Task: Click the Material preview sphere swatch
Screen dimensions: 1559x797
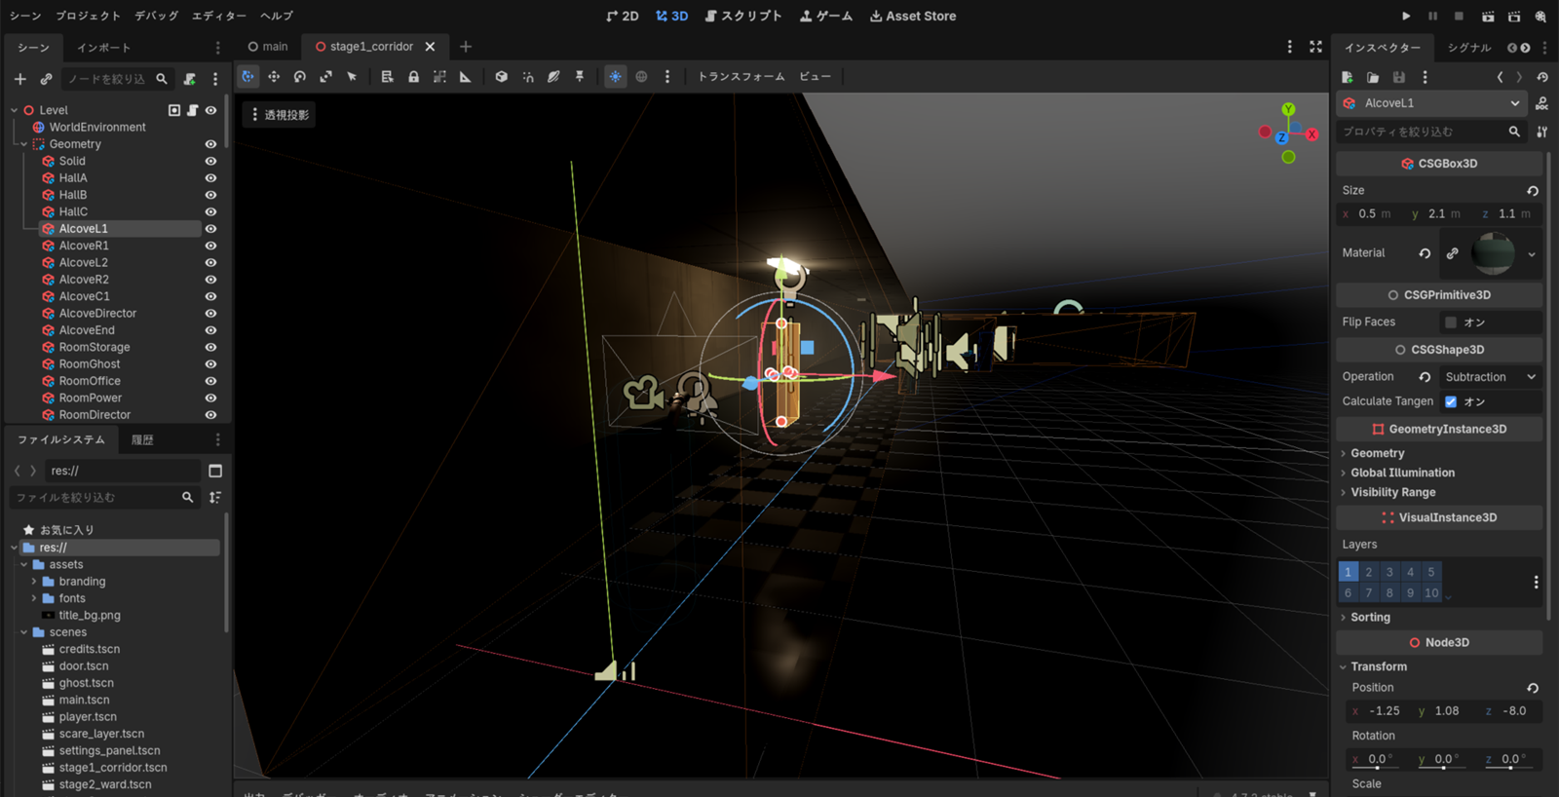Action: point(1493,253)
